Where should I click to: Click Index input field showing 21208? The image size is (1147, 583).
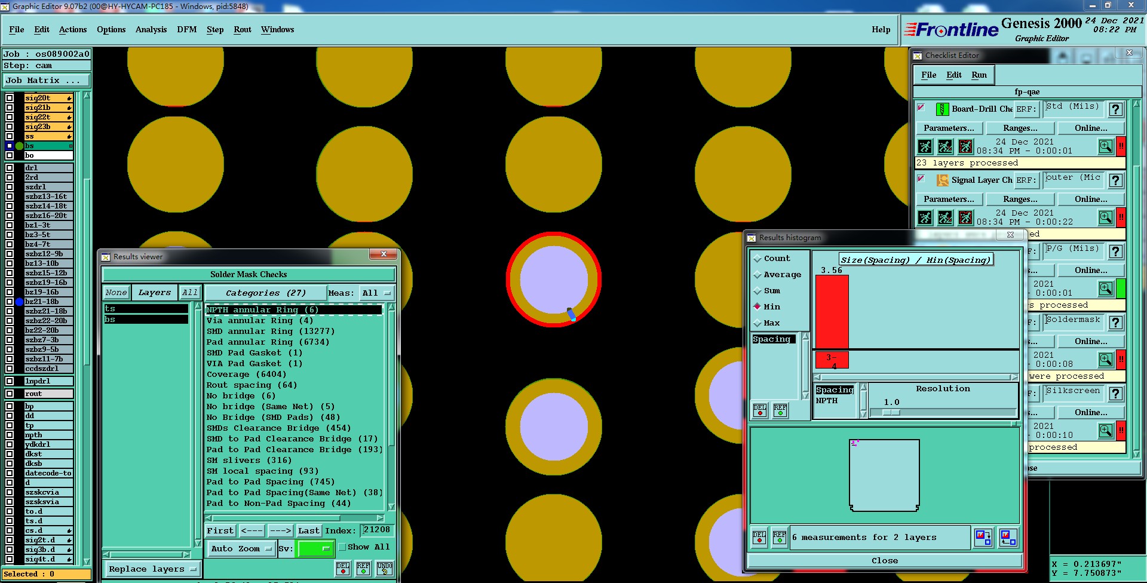click(376, 530)
